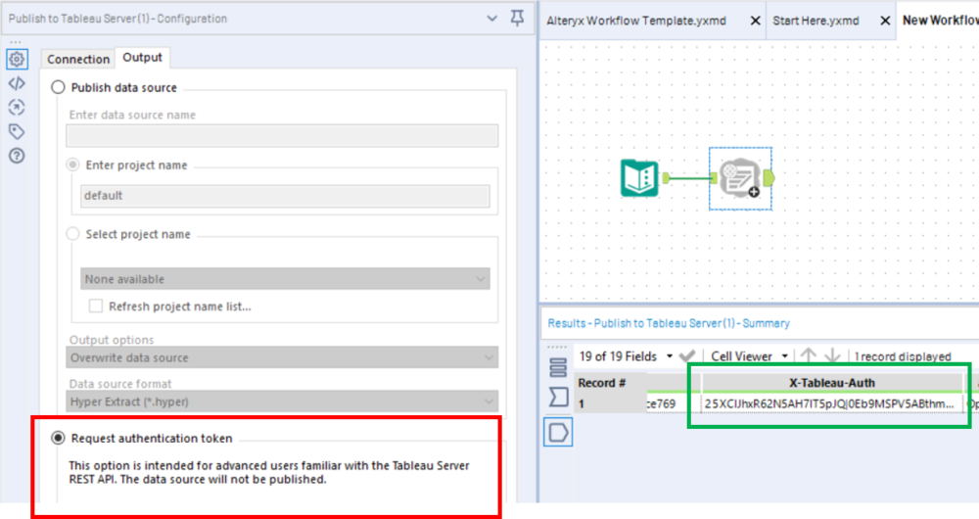979x519 pixels.
Task: Select the Request authentication token option
Action: tap(59, 439)
